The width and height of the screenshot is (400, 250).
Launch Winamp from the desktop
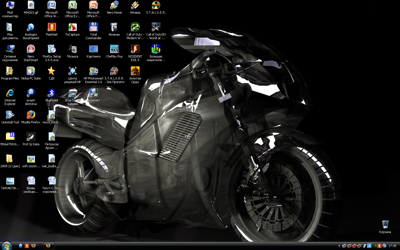pyautogui.click(x=135, y=6)
